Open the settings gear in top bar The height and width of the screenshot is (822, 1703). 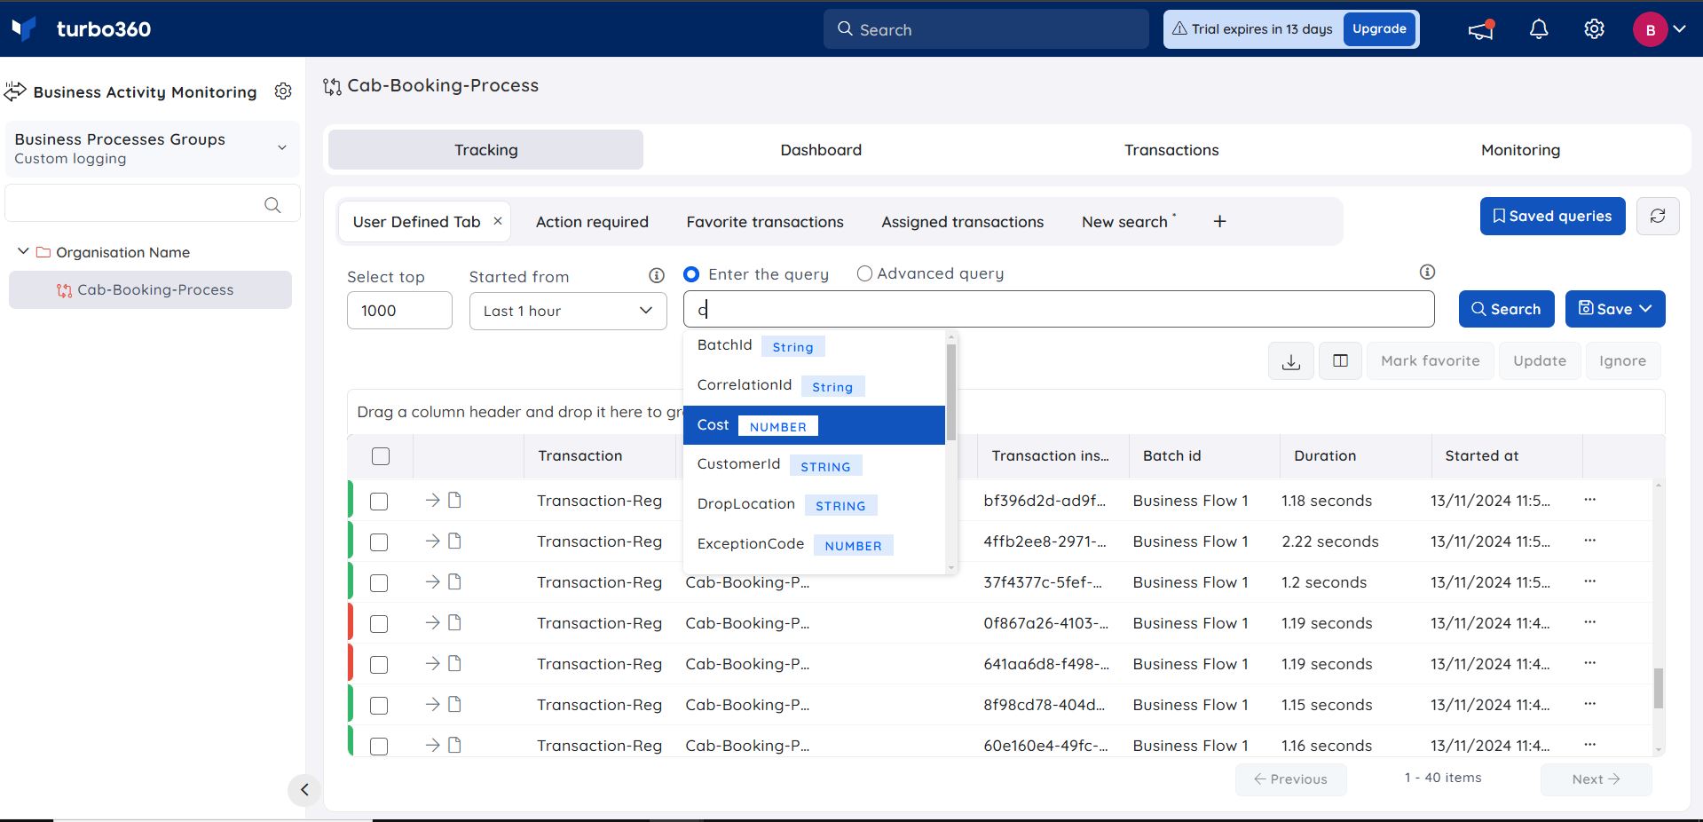(x=1595, y=29)
